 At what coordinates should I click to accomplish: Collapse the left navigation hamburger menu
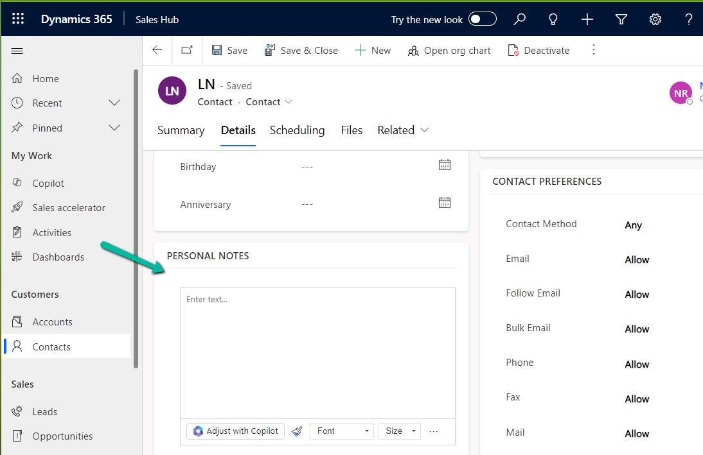point(17,51)
